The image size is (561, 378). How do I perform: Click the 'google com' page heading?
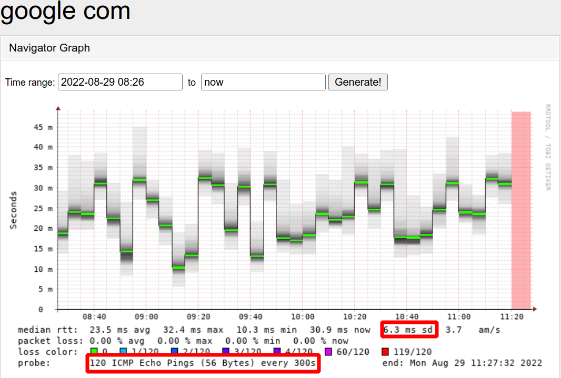pos(65,11)
